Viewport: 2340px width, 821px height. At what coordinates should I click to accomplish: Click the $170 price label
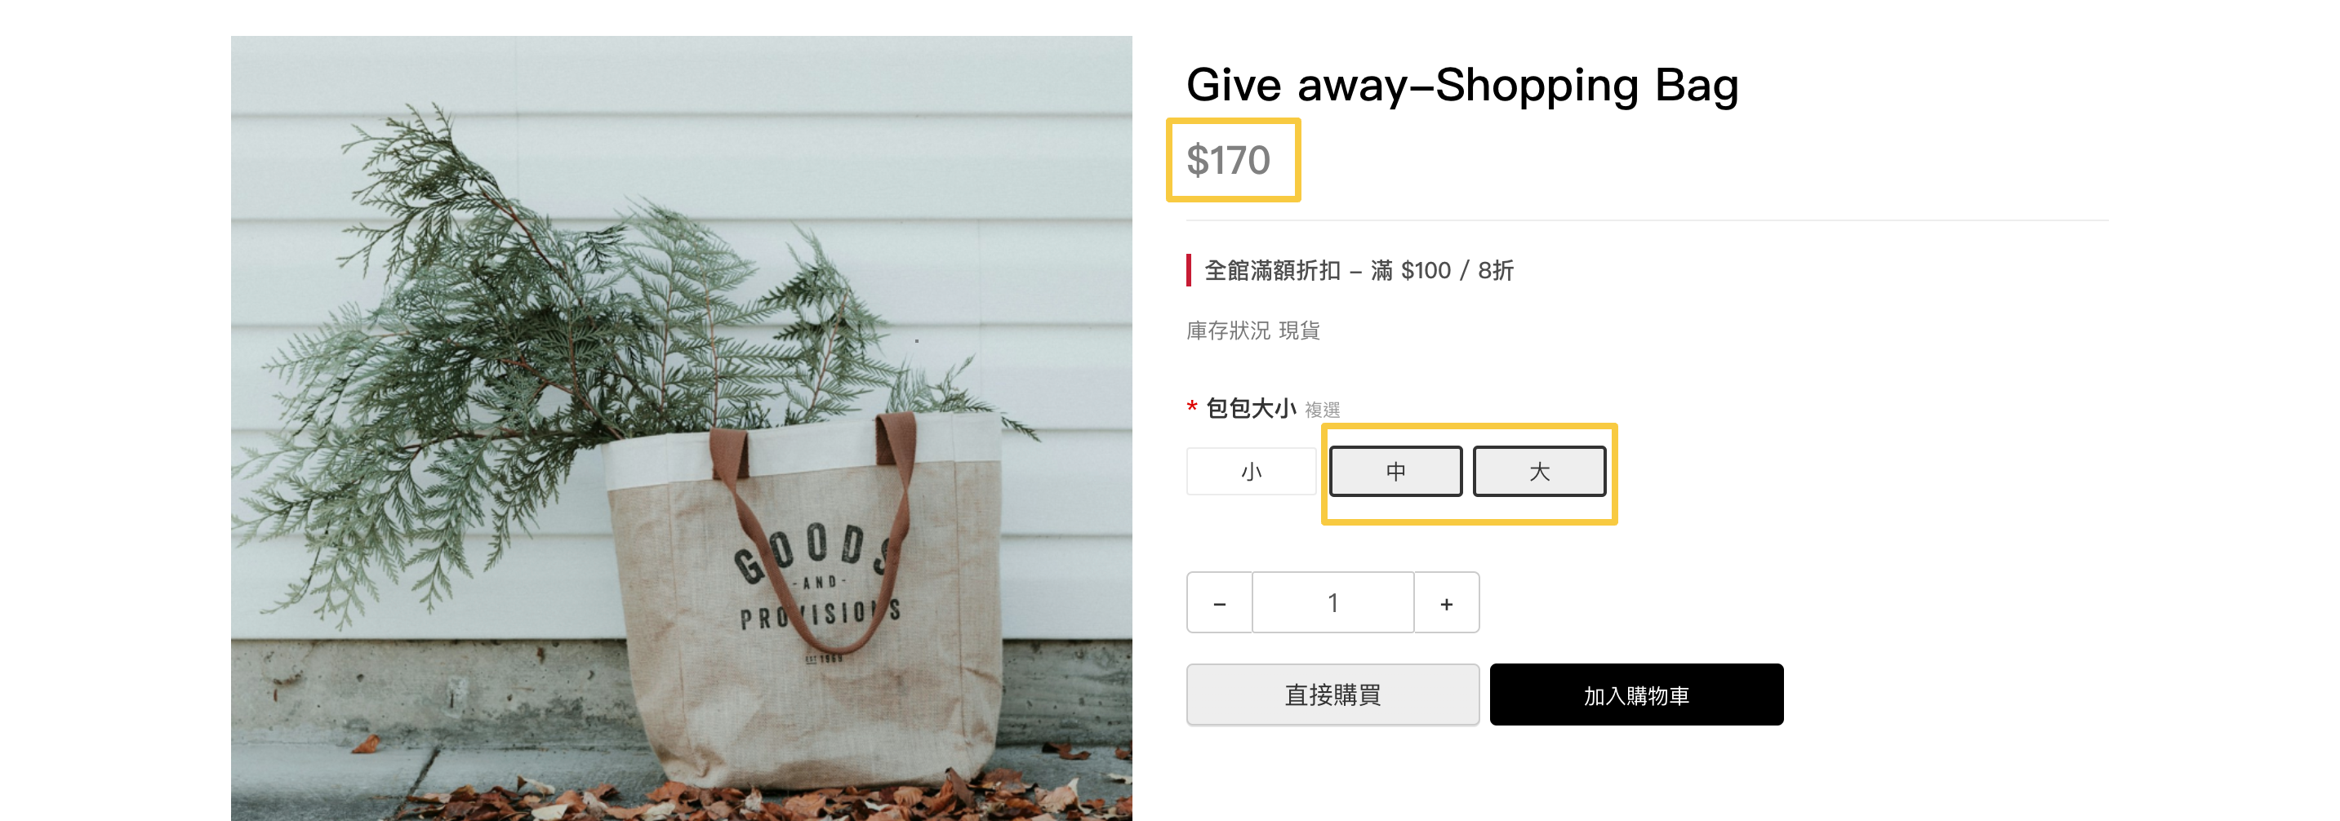1228,161
